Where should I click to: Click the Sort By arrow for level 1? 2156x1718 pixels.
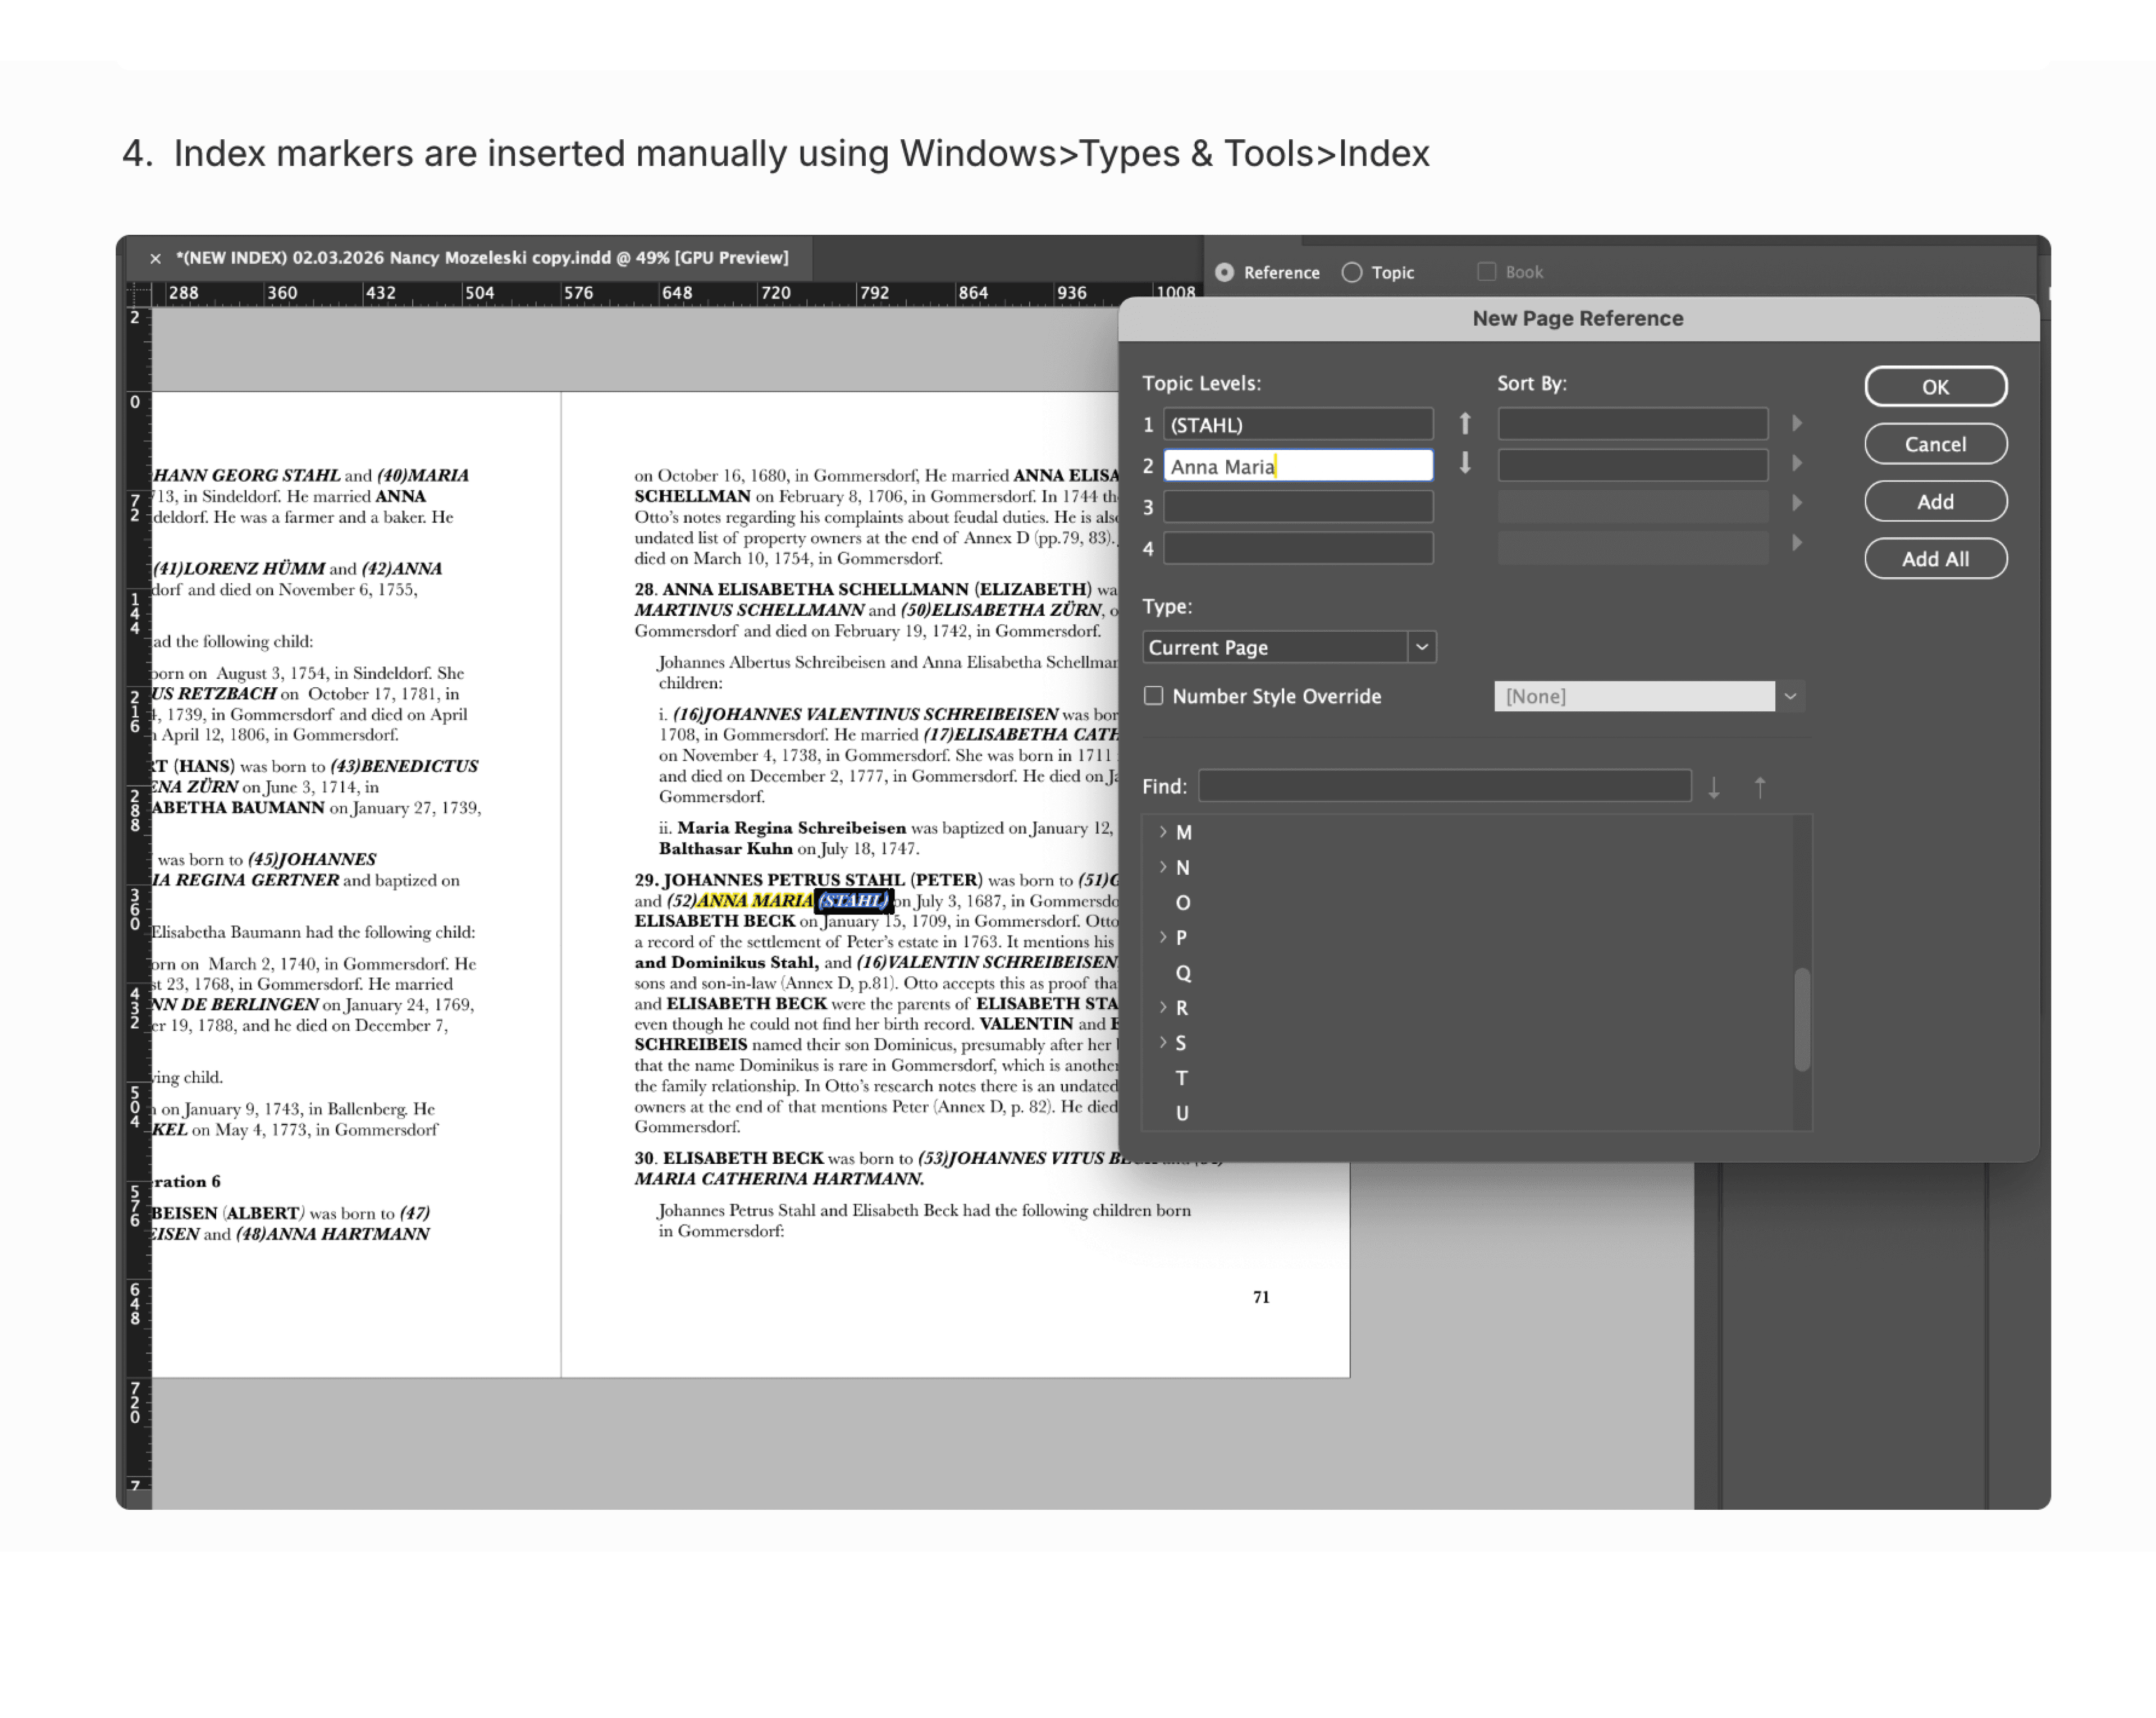click(x=1797, y=424)
